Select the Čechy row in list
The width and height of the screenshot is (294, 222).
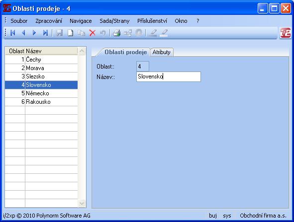(41, 60)
